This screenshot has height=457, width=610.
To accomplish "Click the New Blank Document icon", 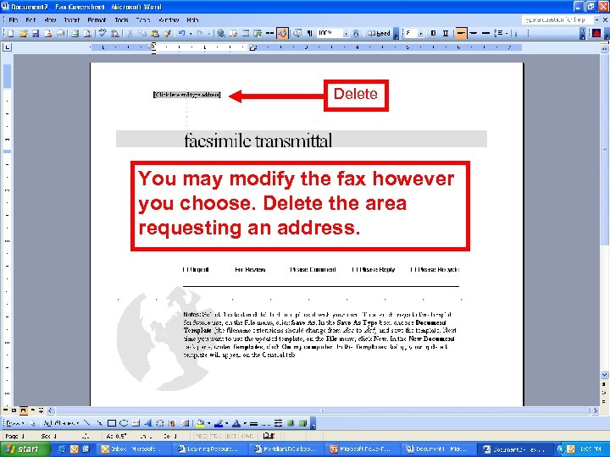I will click(10, 34).
